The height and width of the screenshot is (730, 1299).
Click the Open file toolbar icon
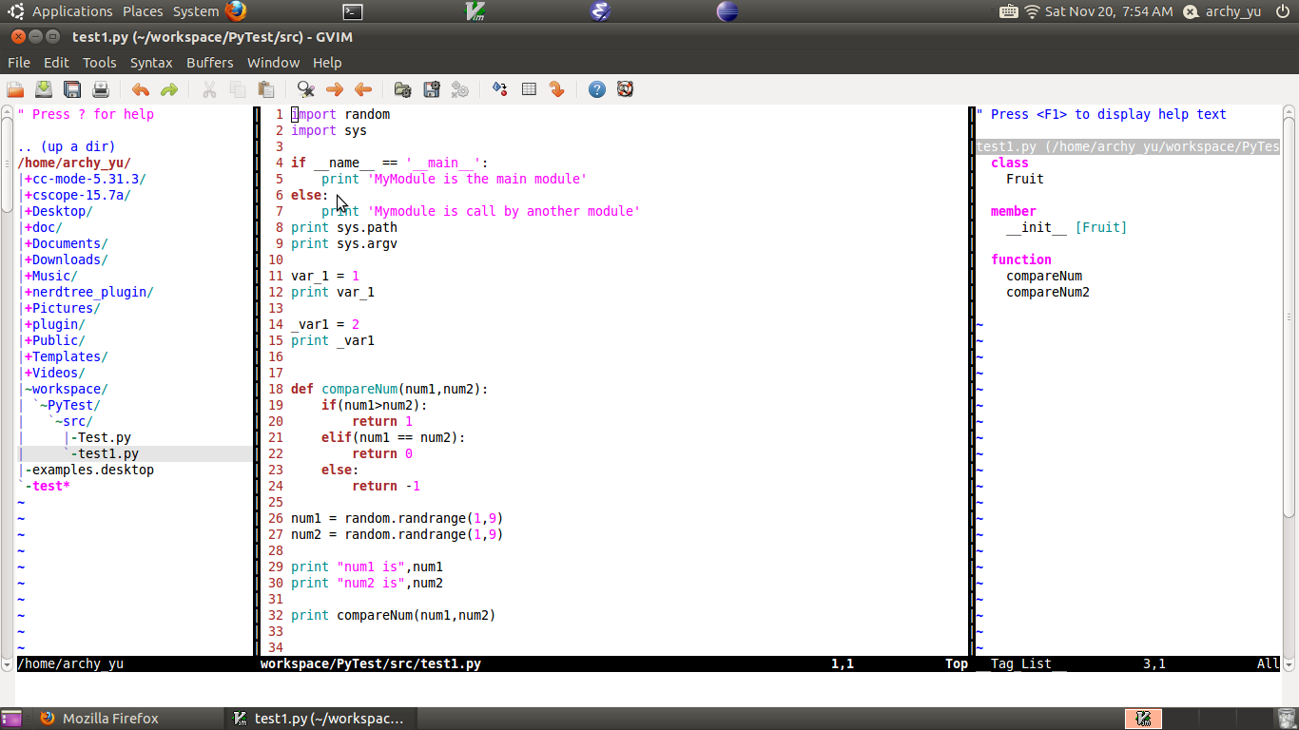pos(15,89)
